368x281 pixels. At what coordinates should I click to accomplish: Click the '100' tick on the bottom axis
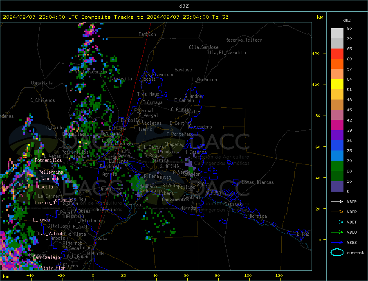click(248, 276)
